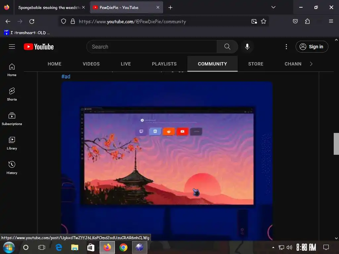Screen dimensions: 339x254
Task: Open the community post sunset image
Action: pos(167,161)
